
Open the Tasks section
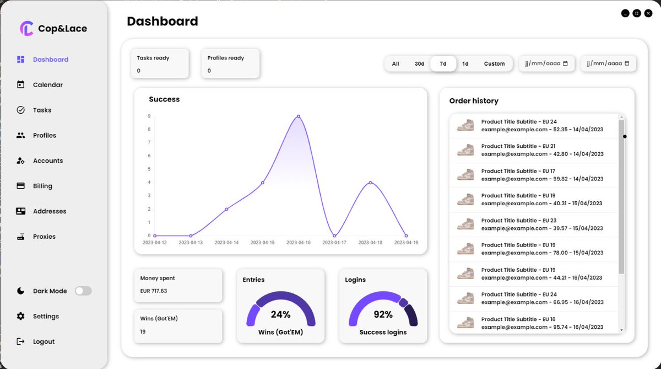(x=42, y=110)
